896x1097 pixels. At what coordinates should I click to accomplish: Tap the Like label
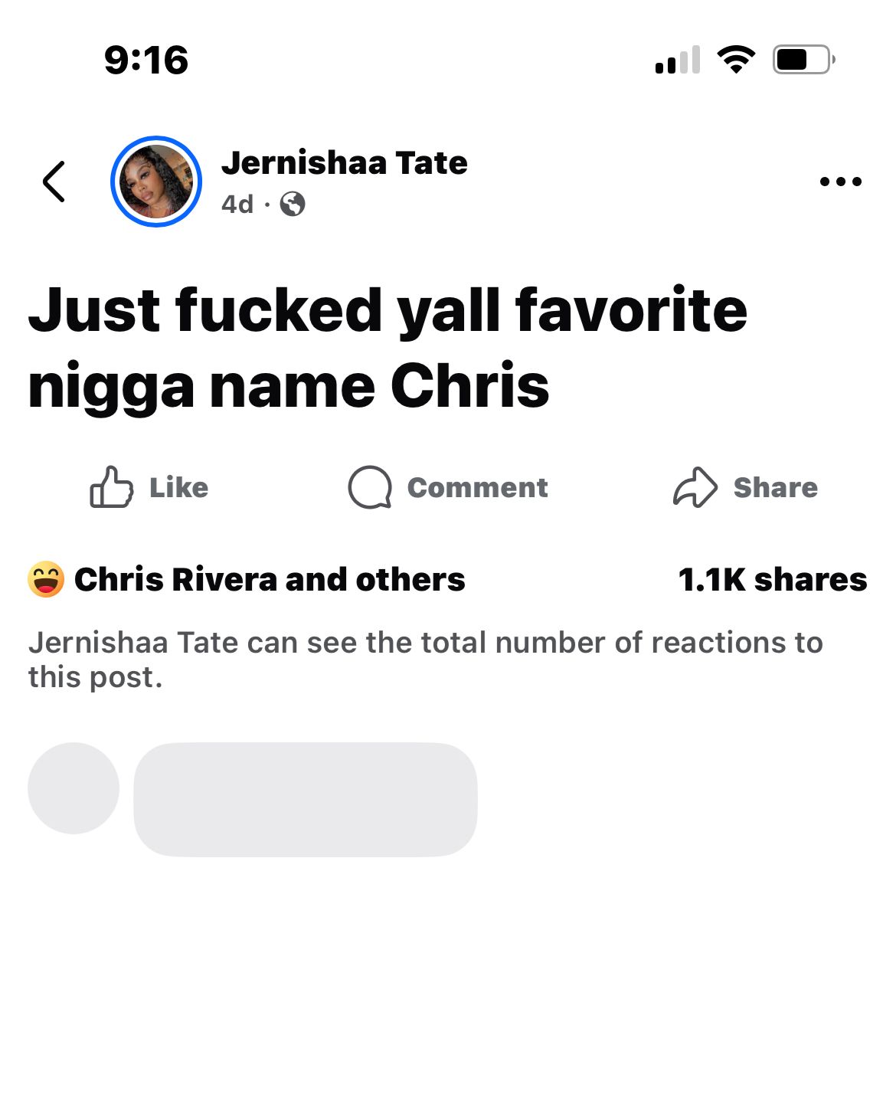point(178,487)
